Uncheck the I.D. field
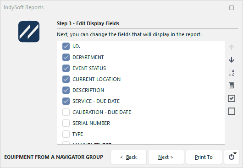Image resolution: width=243 pixels, height=168 pixels. click(x=66, y=46)
